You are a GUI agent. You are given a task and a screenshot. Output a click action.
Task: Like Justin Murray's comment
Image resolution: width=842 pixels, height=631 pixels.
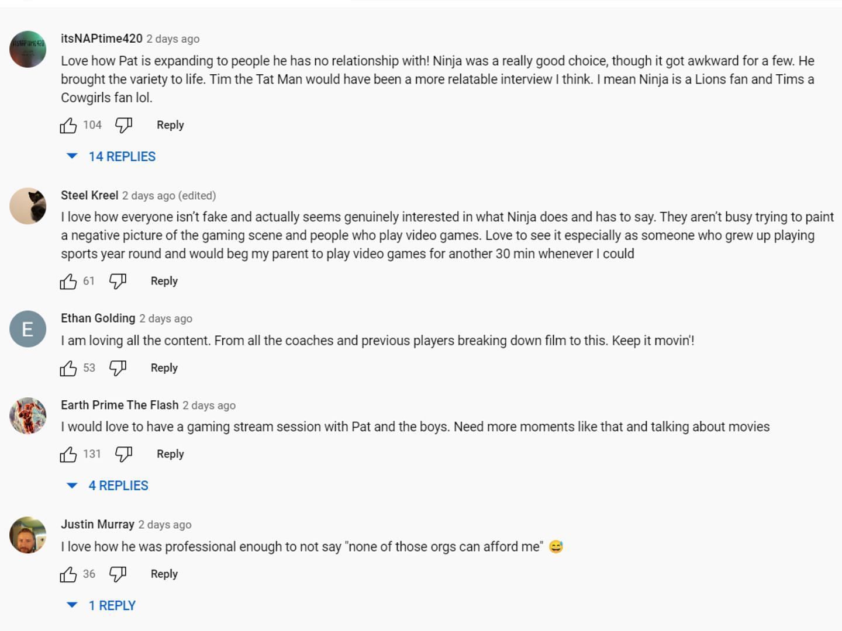[68, 574]
